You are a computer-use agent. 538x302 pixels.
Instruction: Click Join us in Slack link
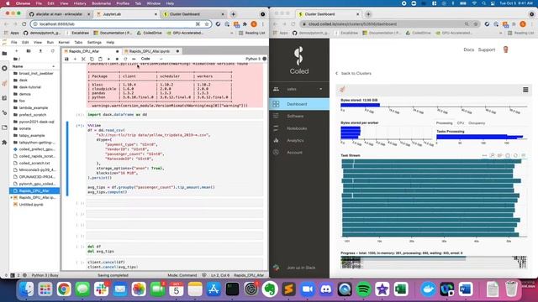[x=301, y=268]
